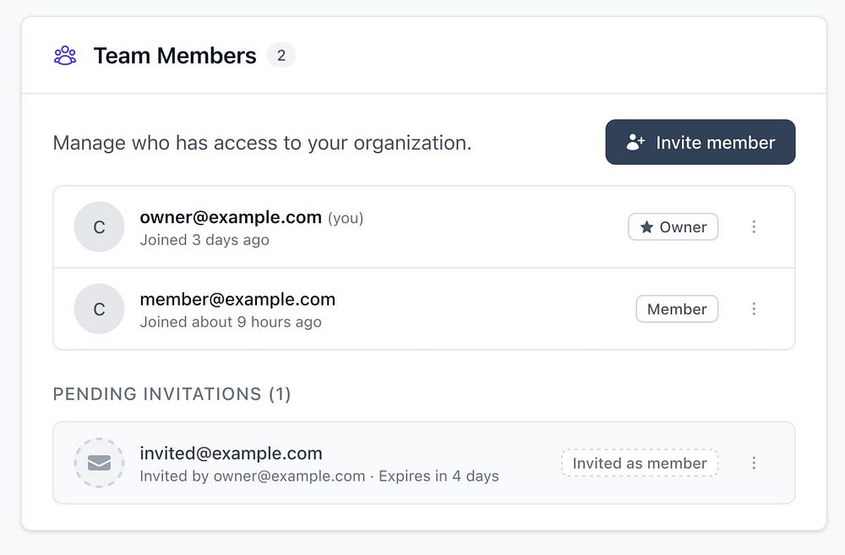Click the Invited as member badge
The image size is (845, 555).
639,463
